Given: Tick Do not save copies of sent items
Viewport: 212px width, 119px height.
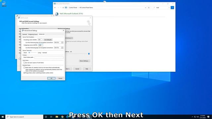Looking at the screenshot, I should point(24,63).
